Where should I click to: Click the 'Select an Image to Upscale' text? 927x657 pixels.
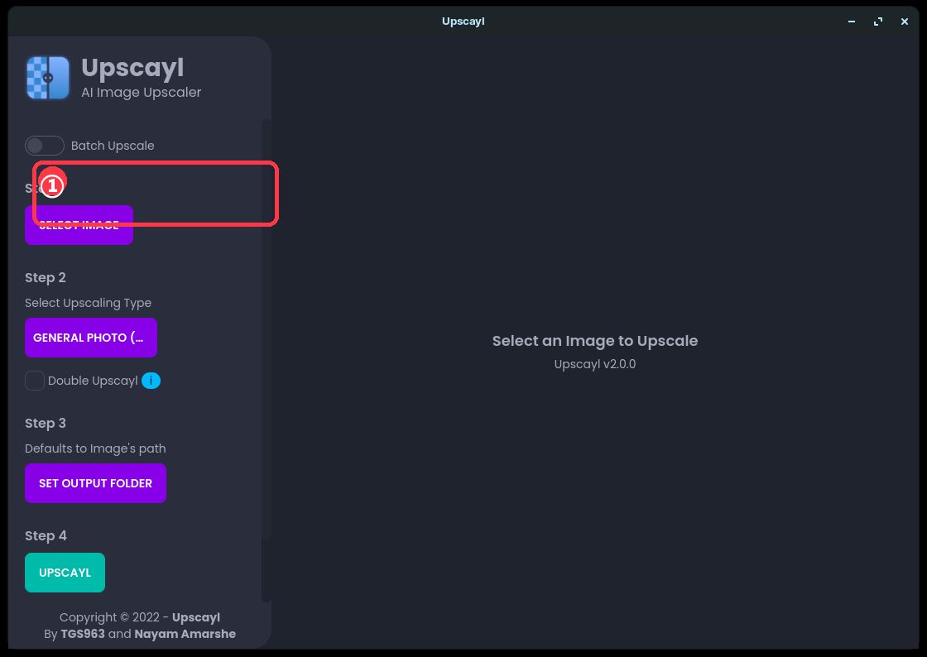595,341
